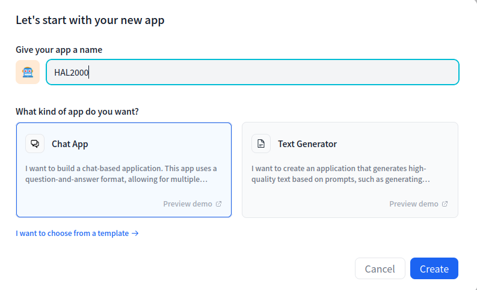Click the robot emoji app icon
477x290 pixels.
(28, 72)
